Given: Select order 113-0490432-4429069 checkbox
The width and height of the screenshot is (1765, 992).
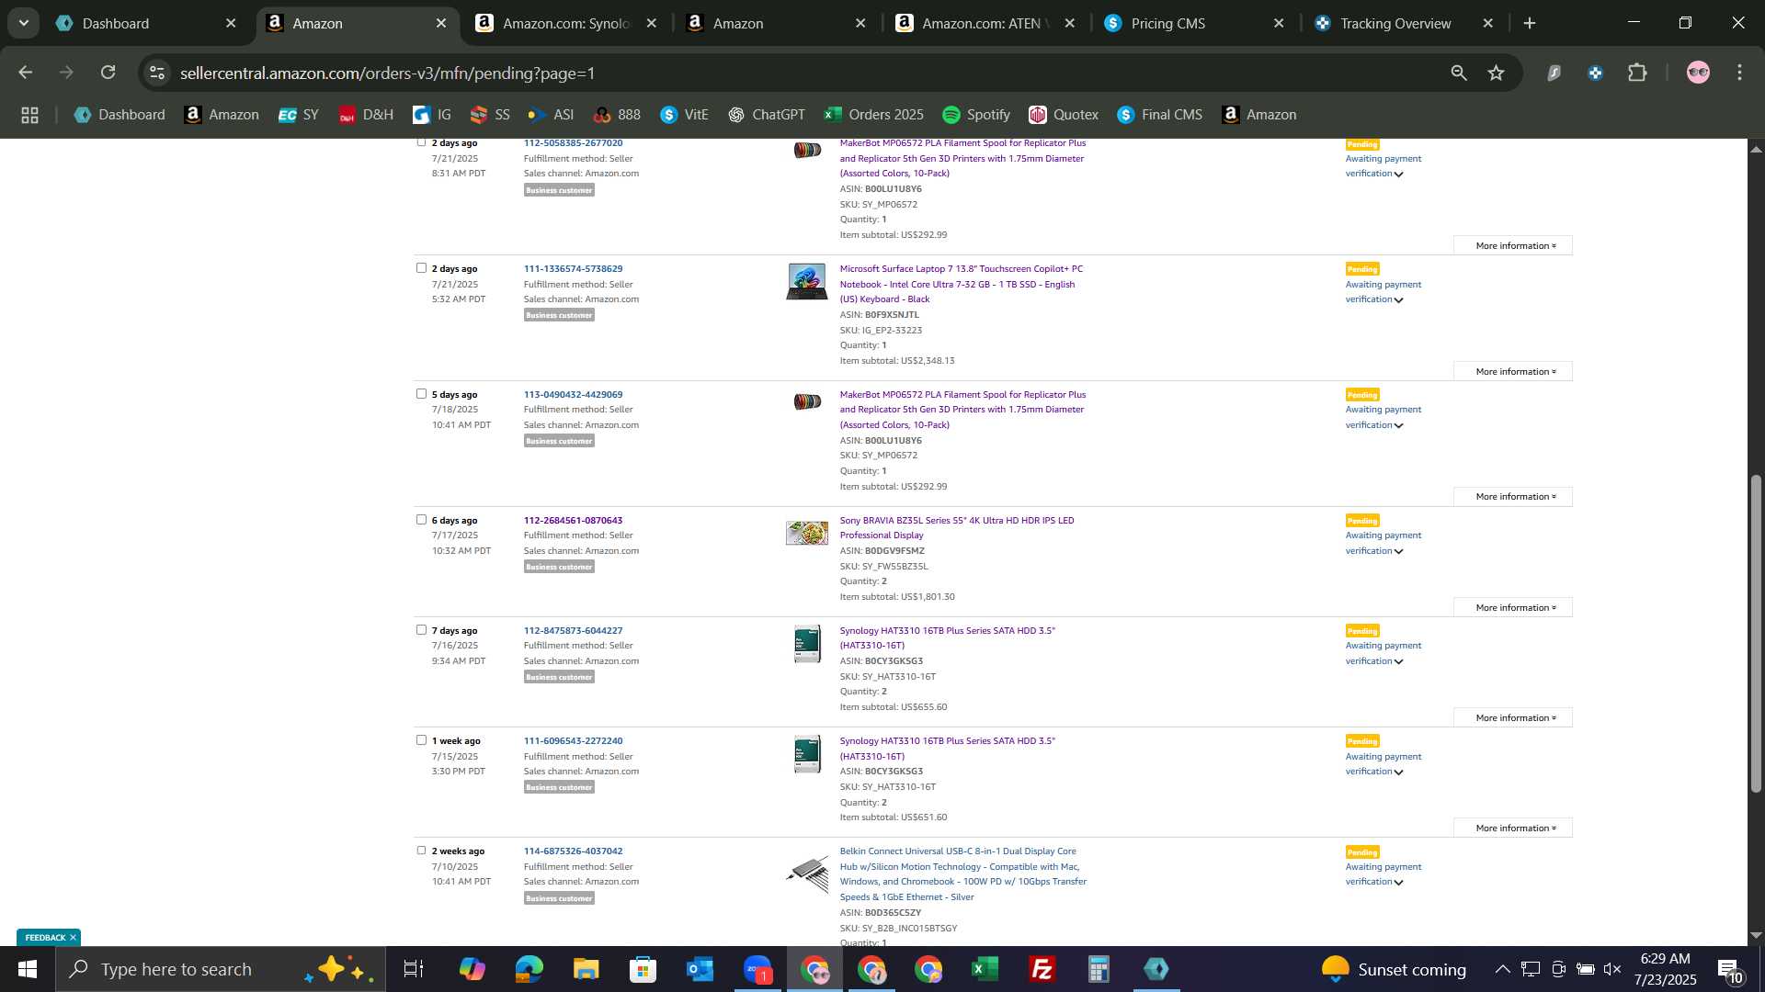Looking at the screenshot, I should tap(421, 394).
